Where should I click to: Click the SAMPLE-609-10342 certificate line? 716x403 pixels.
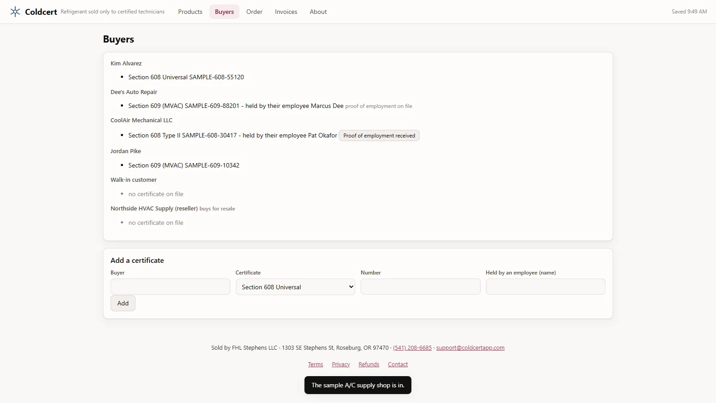point(184,165)
